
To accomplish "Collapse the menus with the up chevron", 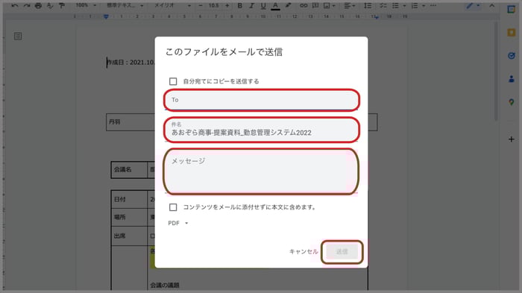I will point(491,6).
